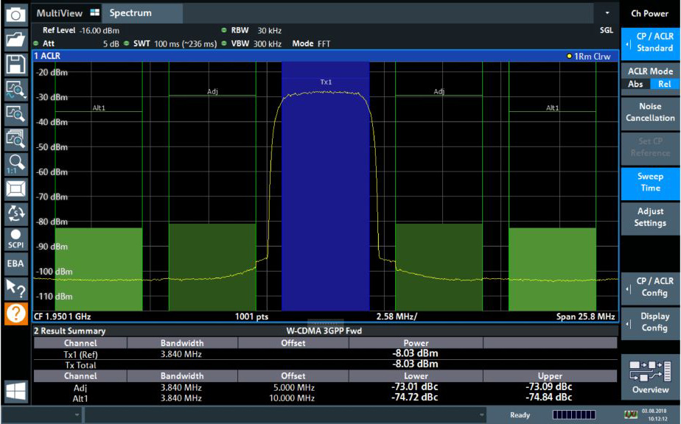Set ACLR Mode to Abs
Image resolution: width=681 pixels, height=424 pixels.
point(635,84)
